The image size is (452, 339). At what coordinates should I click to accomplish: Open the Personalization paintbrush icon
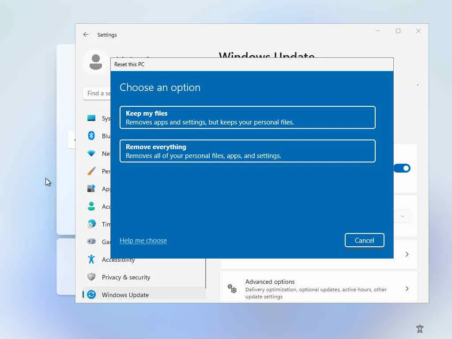91,171
